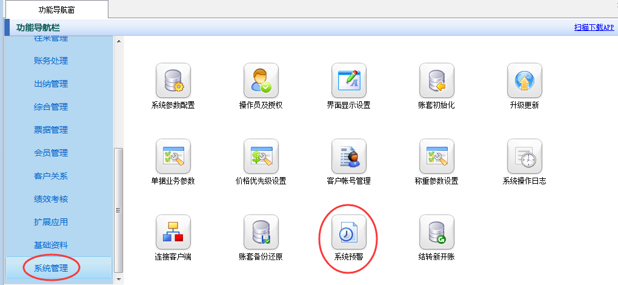Click the sidebar scroll up arrow
The height and width of the screenshot is (285, 618).
(x=118, y=41)
